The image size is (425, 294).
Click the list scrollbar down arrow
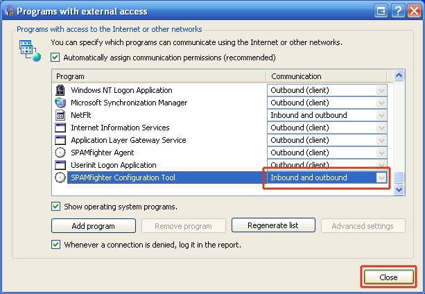tap(399, 189)
